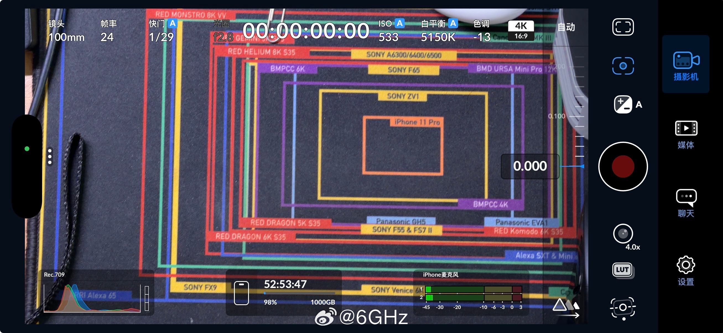The image size is (723, 333).
Task: Tap the 1000GB storage capacity
Action: (x=323, y=302)
